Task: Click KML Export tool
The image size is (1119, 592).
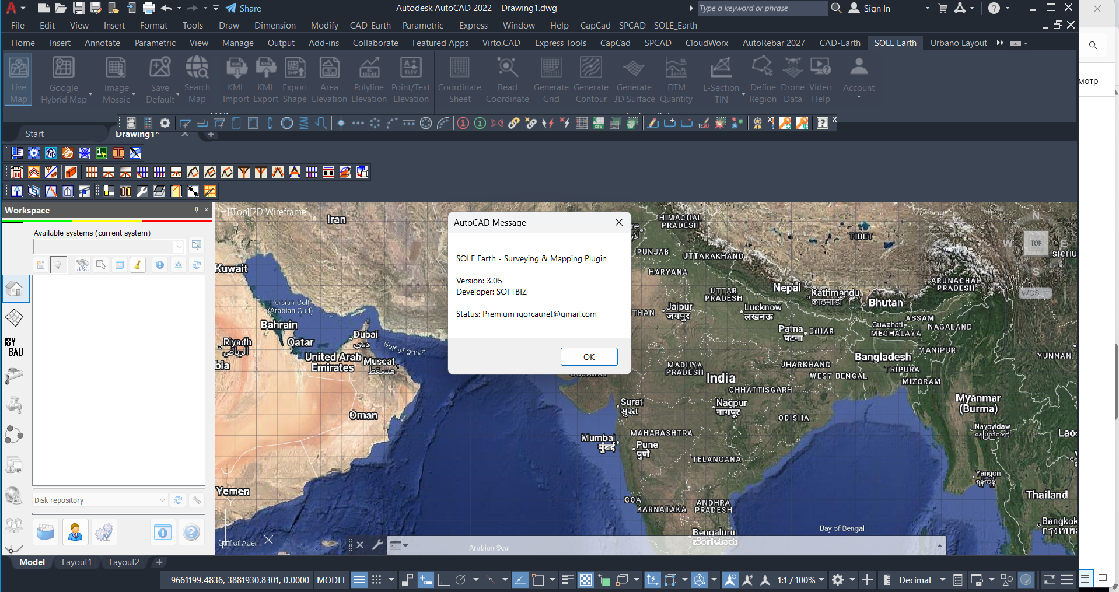Action: (265, 80)
